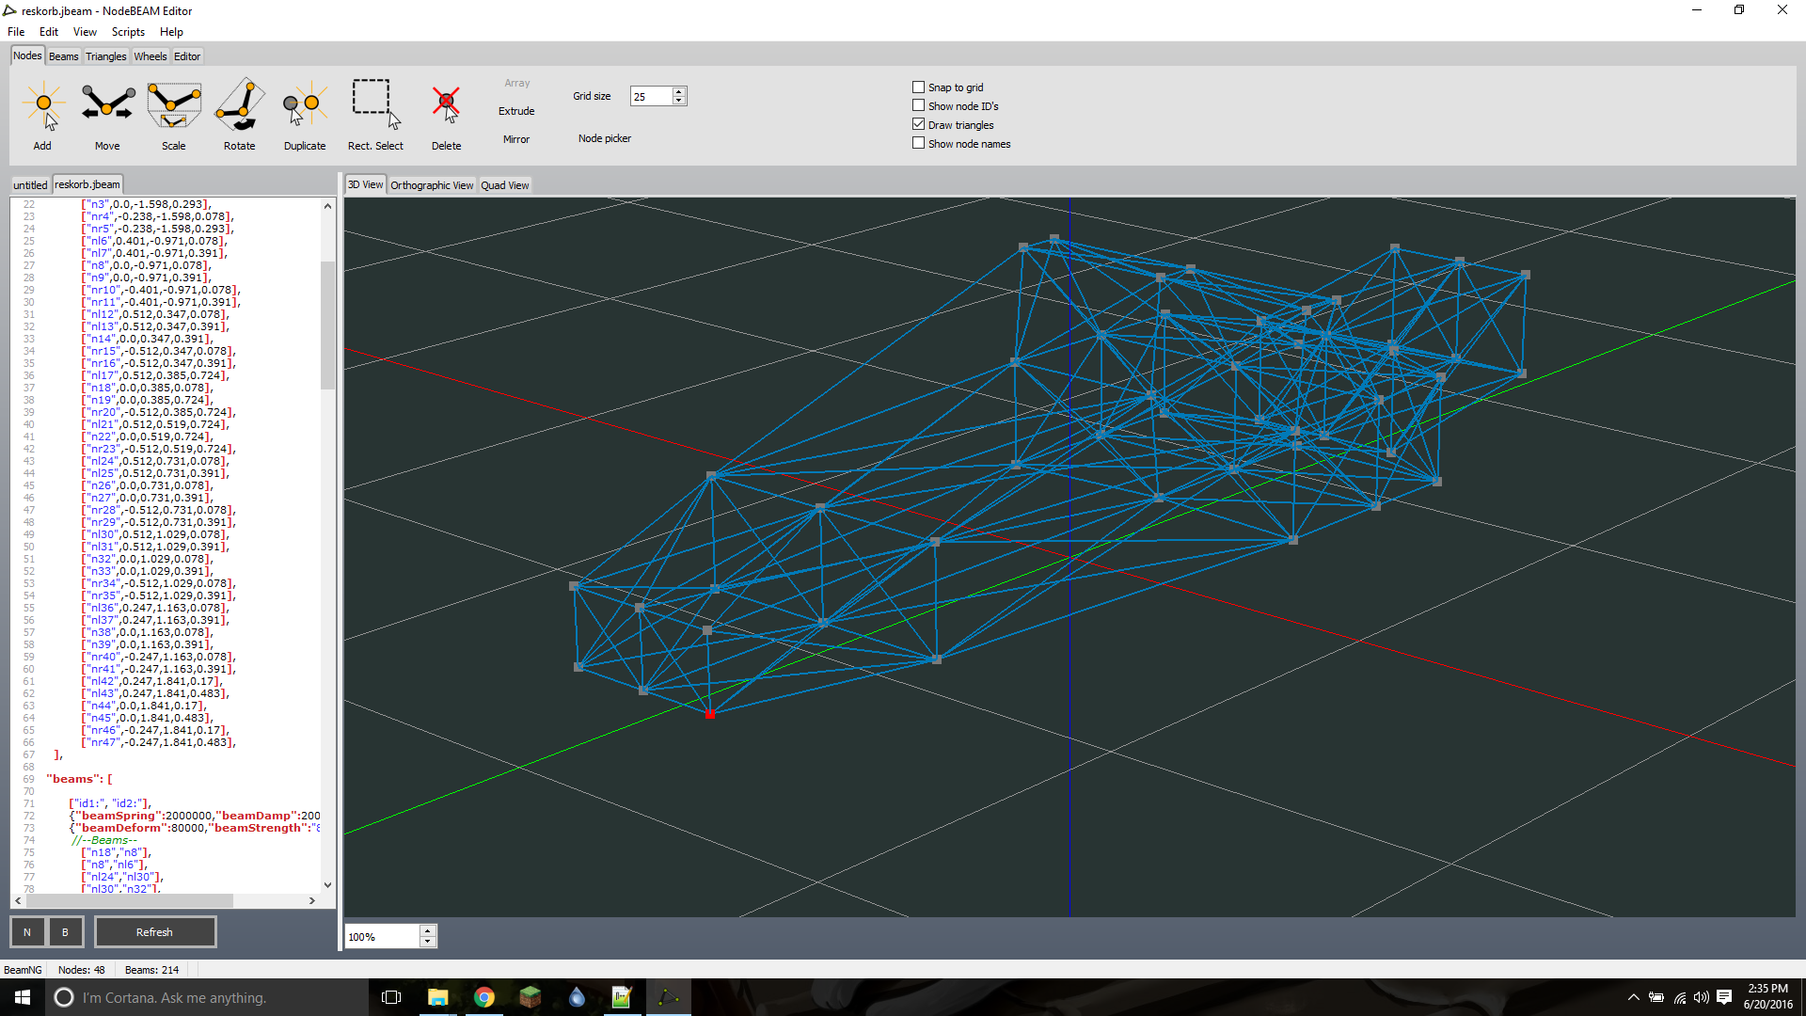Open the volume control in system tray

pyautogui.click(x=1701, y=997)
